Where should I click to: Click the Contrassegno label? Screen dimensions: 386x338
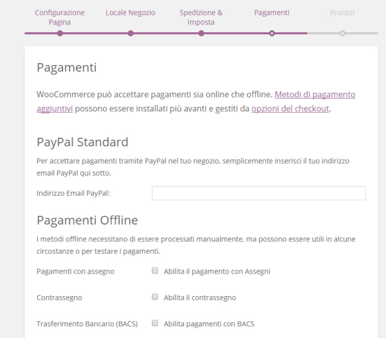coord(59,297)
